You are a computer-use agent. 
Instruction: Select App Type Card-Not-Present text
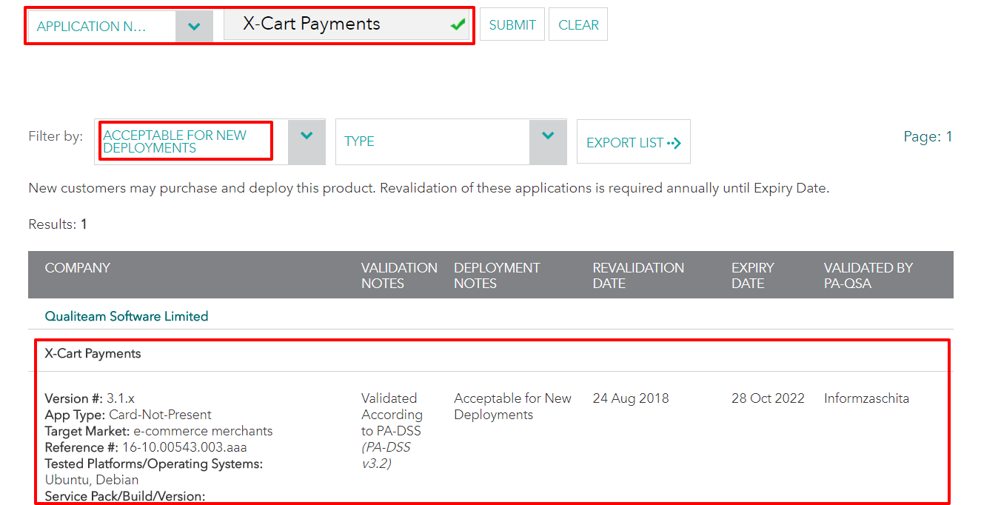(128, 415)
